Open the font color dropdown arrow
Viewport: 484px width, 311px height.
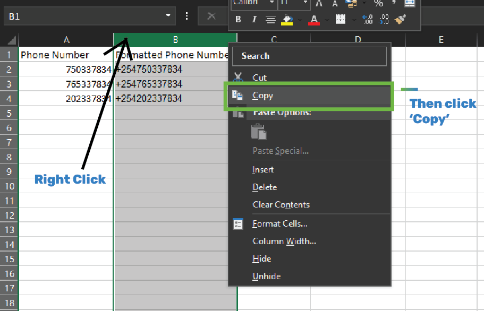327,20
